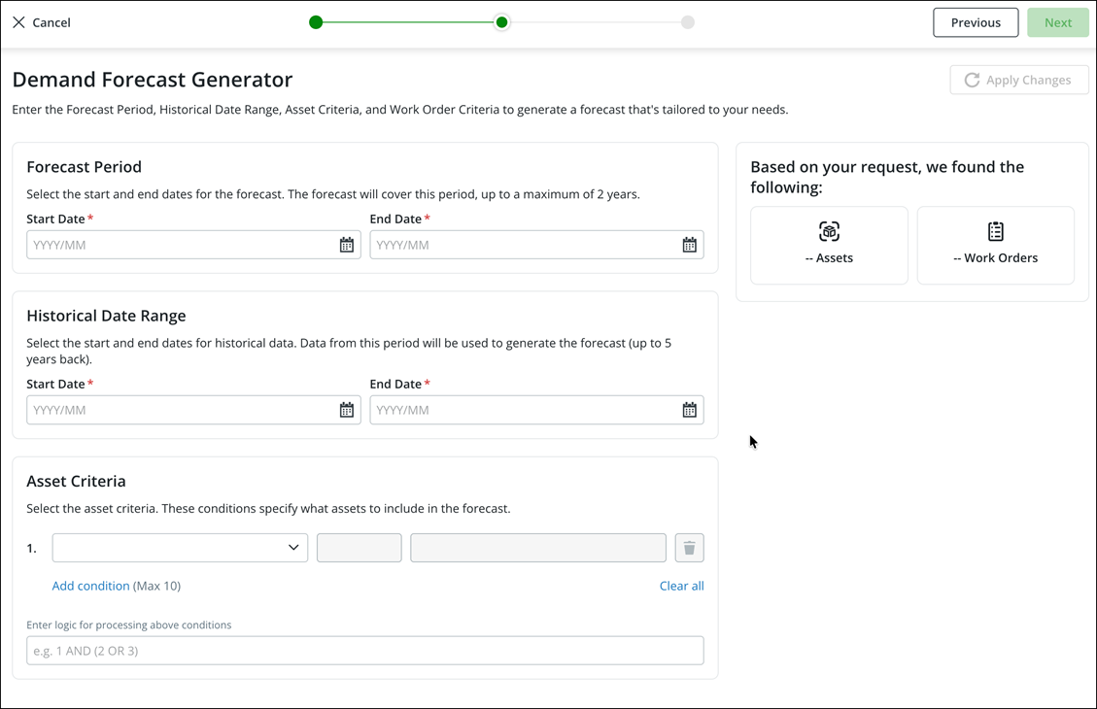
Task: Click the condition logic input field
Action: pos(365,651)
